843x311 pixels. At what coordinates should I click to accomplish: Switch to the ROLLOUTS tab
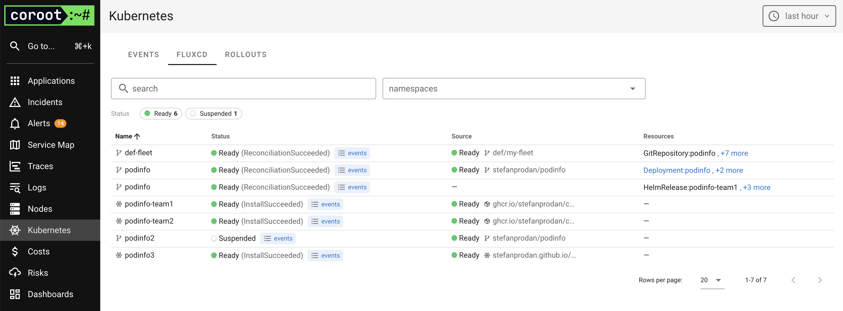[246, 55]
